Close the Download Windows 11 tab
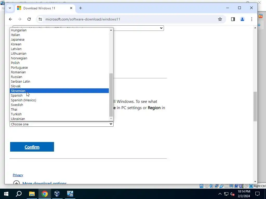Screen dimensions: 266x199 [71, 8]
